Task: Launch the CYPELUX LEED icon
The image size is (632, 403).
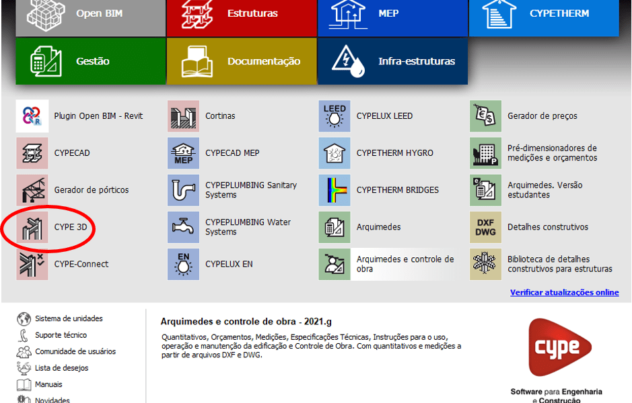Action: (335, 116)
